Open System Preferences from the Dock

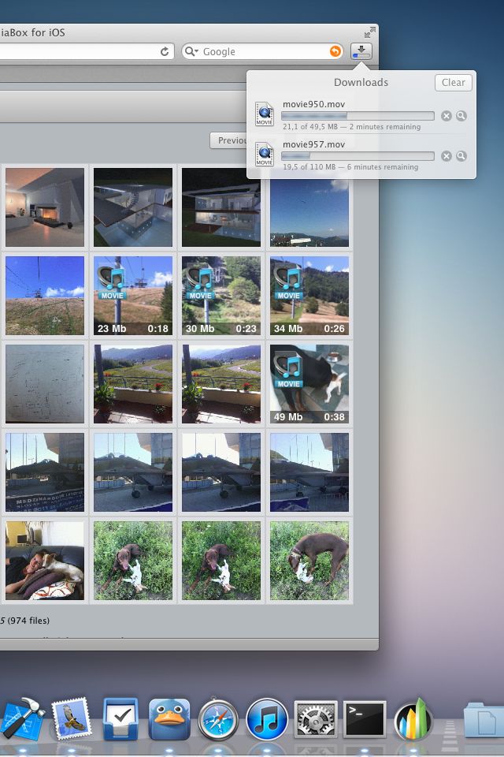[316, 719]
